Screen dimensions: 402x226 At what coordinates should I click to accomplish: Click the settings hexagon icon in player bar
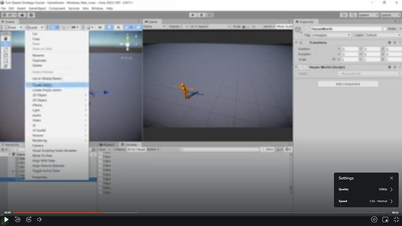(374, 220)
